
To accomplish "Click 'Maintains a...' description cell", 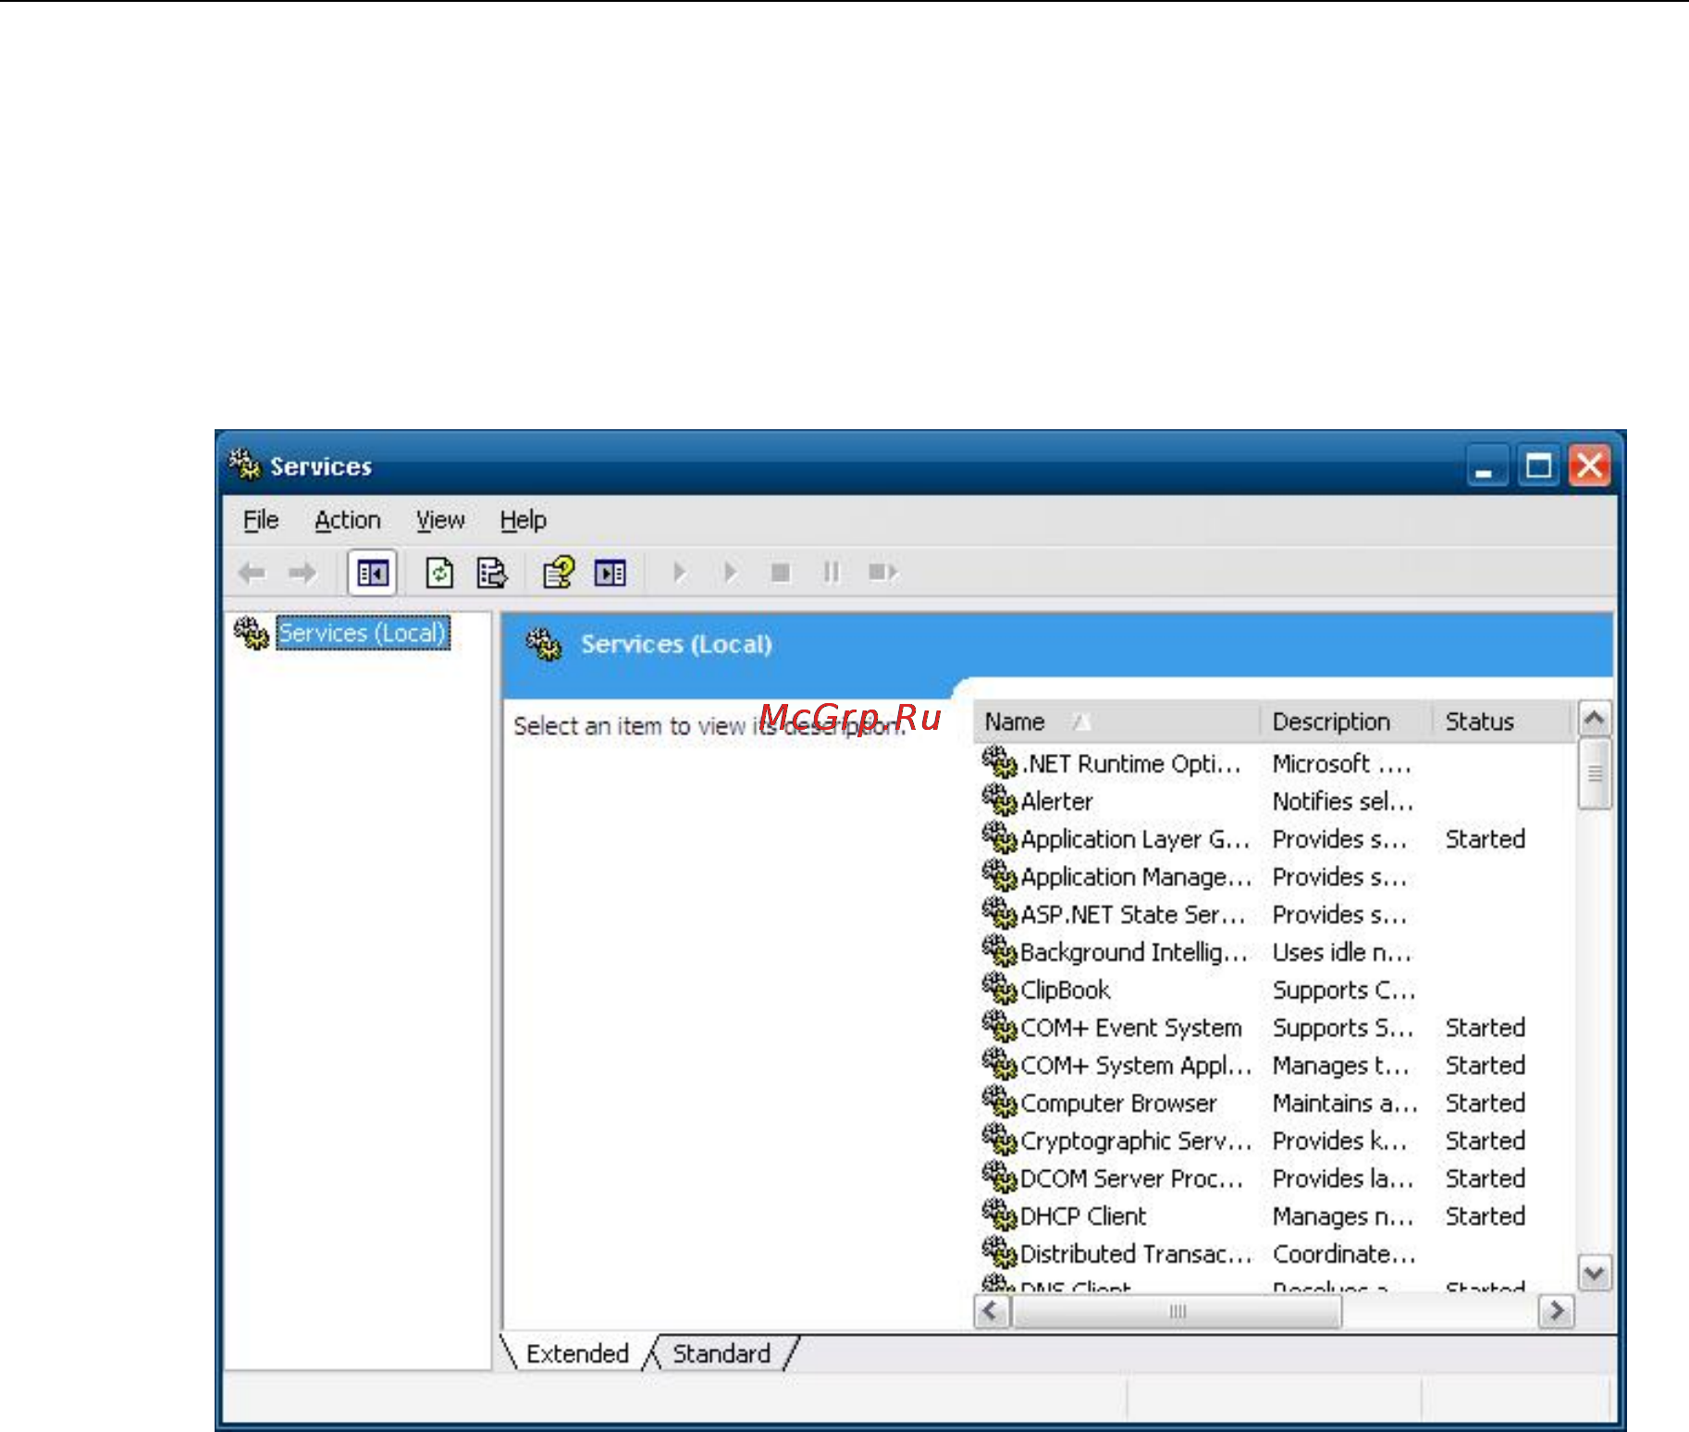I will (x=1345, y=1103).
